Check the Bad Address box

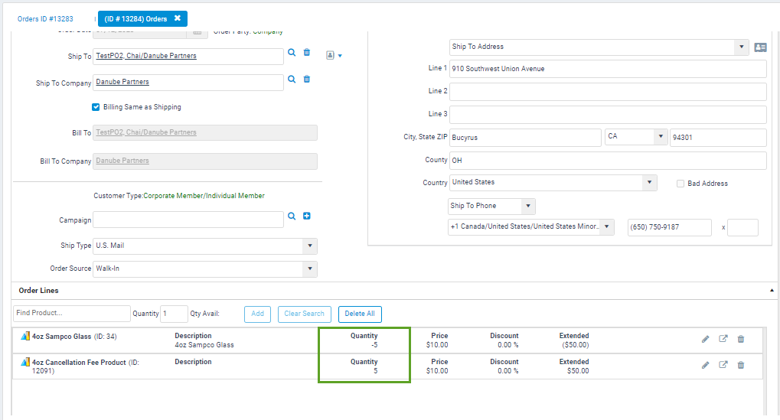pyautogui.click(x=680, y=184)
